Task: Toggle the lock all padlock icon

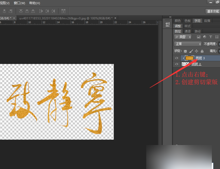Action: click(x=202, y=51)
